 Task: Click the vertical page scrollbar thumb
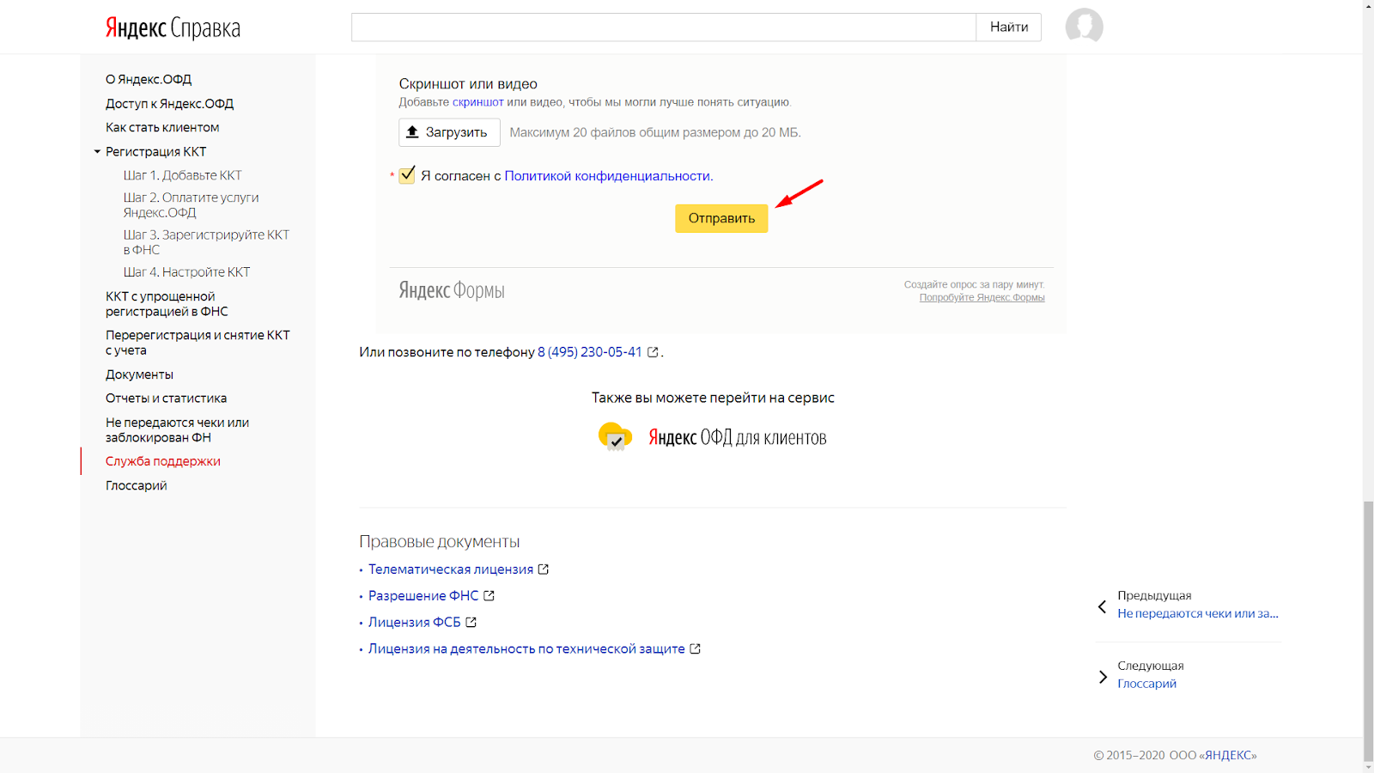point(1368,630)
